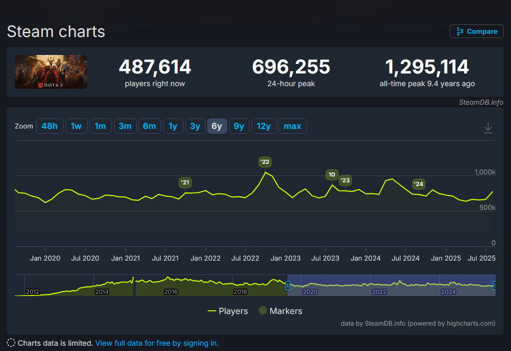
Task: Click the Jul 2021 axis label
Action: 165,258
